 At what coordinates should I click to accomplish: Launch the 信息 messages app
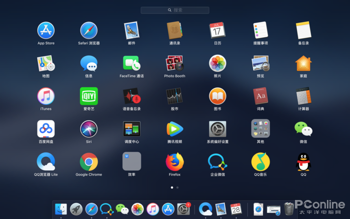[x=89, y=63]
